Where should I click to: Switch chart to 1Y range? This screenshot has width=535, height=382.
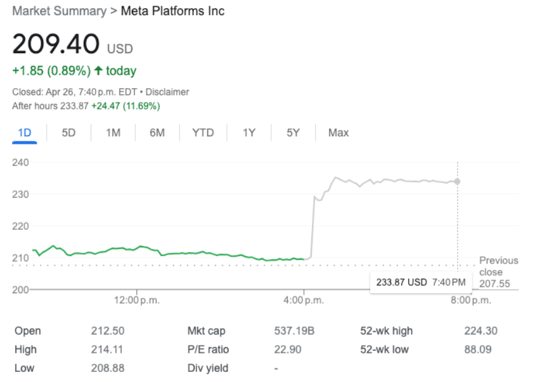(x=249, y=132)
